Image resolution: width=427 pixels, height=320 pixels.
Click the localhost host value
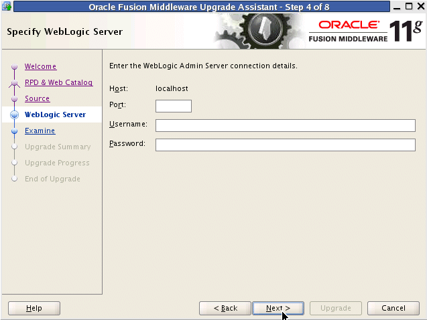(172, 88)
